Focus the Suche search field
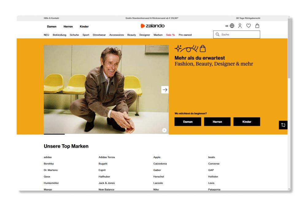Image resolution: width=307 pixels, height=206 pixels. point(236,35)
